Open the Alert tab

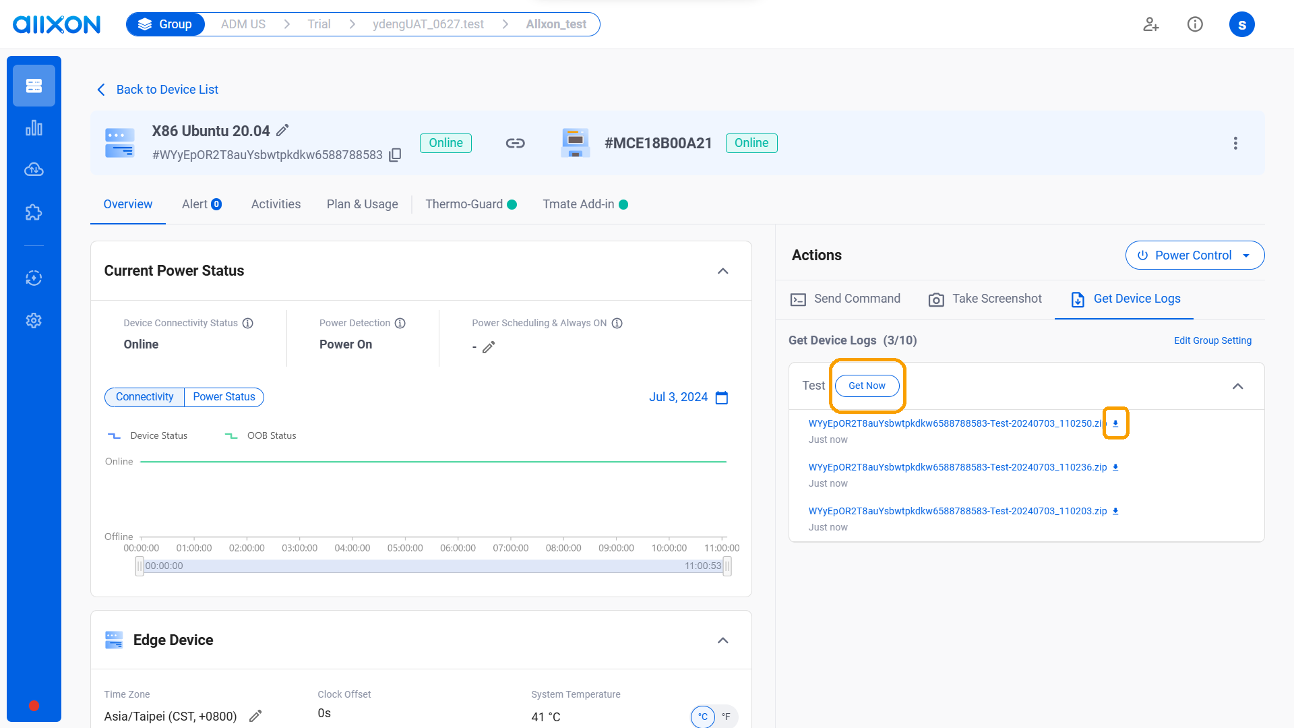[x=202, y=204]
